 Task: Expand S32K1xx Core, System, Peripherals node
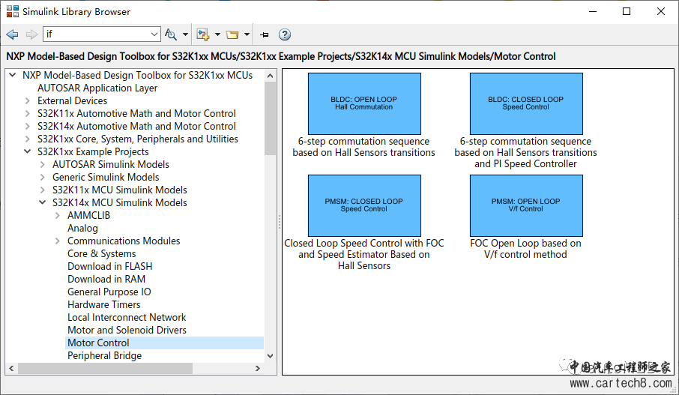pyautogui.click(x=28, y=139)
